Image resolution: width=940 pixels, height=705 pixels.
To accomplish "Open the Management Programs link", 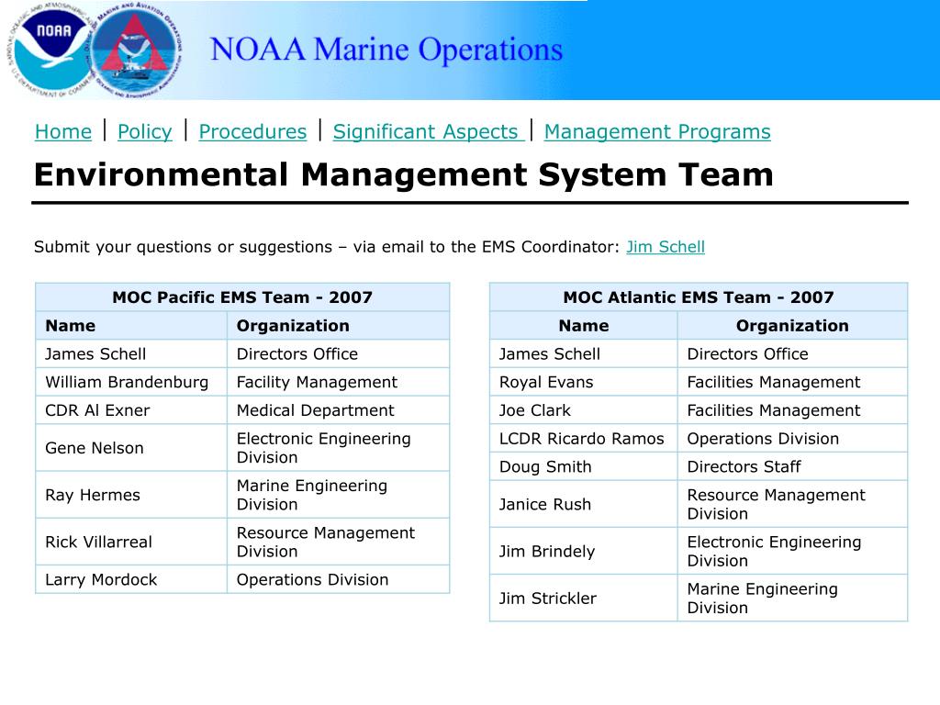I will pyautogui.click(x=657, y=131).
